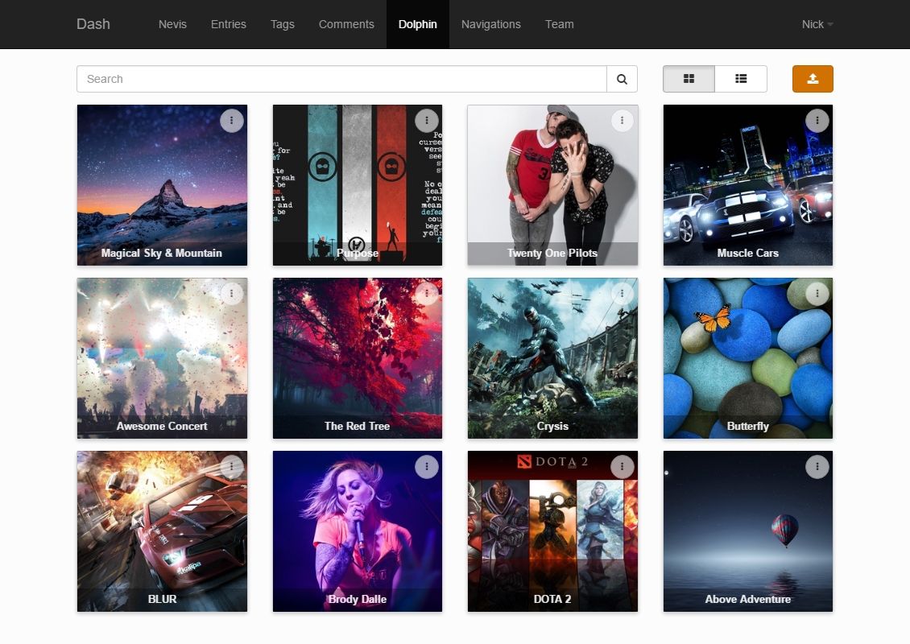Open options menu on Crysis card
Viewport: 910px width, 644px height.
[623, 294]
